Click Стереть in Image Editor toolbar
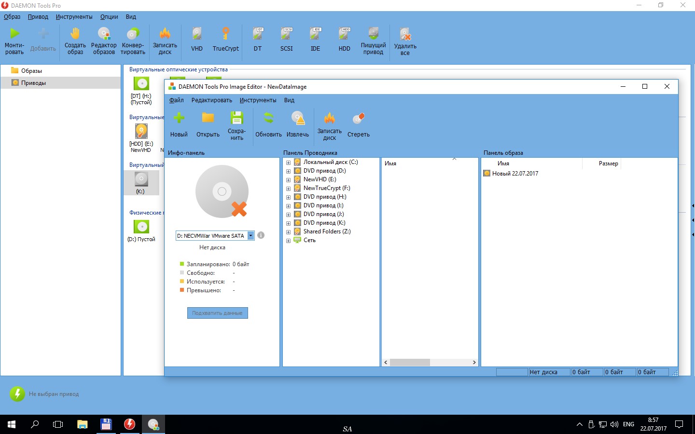 pos(359,125)
